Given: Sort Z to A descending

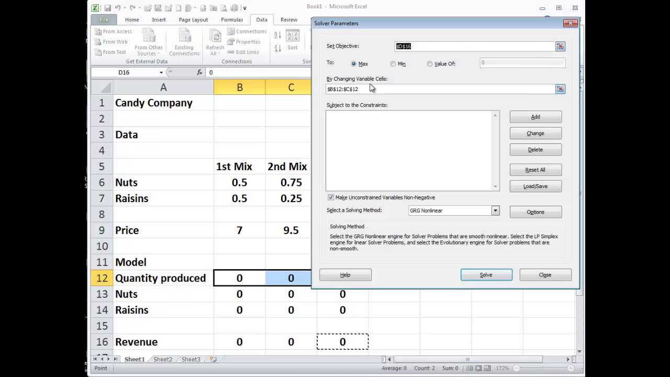Looking at the screenshot, I should pyautogui.click(x=277, y=48).
